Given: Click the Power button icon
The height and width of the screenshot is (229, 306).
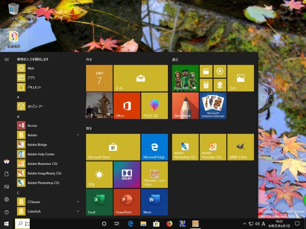Looking at the screenshot, I should coord(7,212).
